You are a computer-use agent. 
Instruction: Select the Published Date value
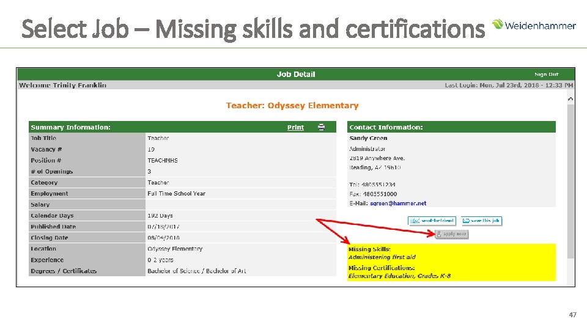[x=164, y=227]
